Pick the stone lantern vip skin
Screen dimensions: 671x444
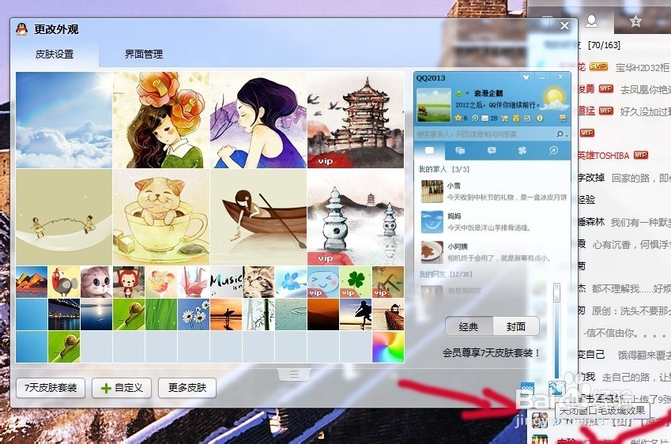355,217
